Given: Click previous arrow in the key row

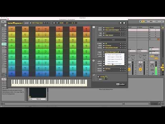Looking at the screenshot, I should (x=121, y=33).
